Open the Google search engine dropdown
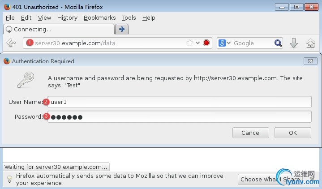The width and height of the screenshot is (322, 189). [x=224, y=43]
